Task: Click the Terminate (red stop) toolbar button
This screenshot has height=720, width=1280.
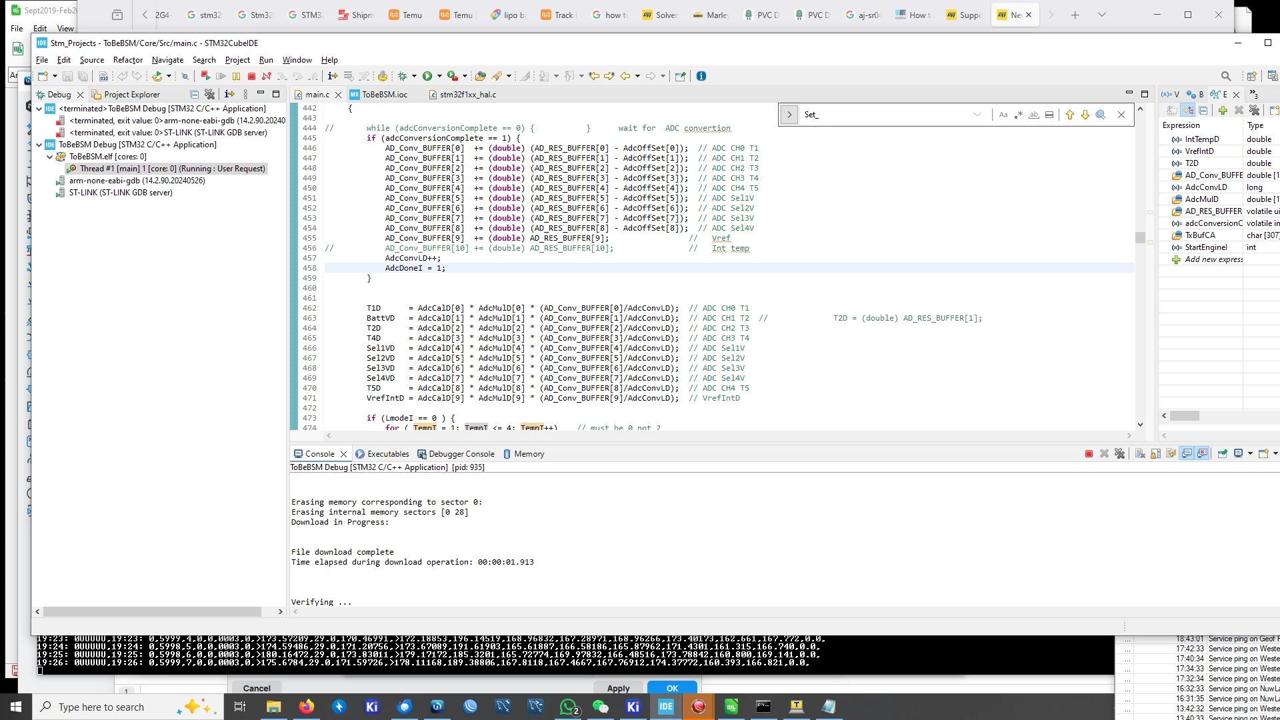Action: pos(251,77)
